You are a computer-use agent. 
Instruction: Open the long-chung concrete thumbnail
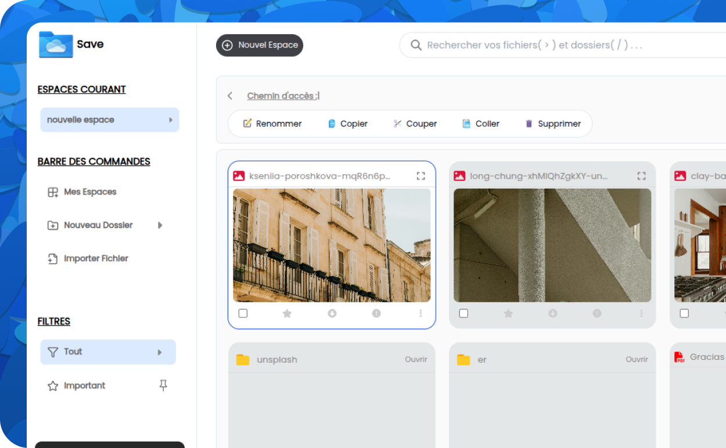click(x=552, y=245)
